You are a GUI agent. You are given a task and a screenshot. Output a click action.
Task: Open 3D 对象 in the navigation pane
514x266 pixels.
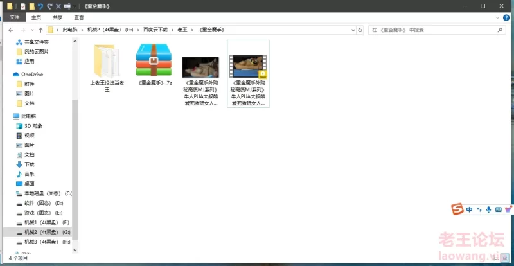point(29,126)
